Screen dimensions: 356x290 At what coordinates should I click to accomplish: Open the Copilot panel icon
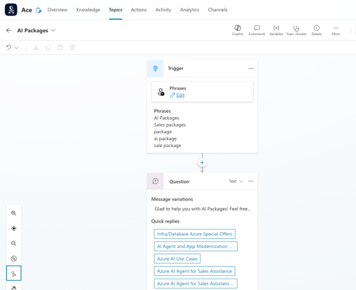[238, 30]
